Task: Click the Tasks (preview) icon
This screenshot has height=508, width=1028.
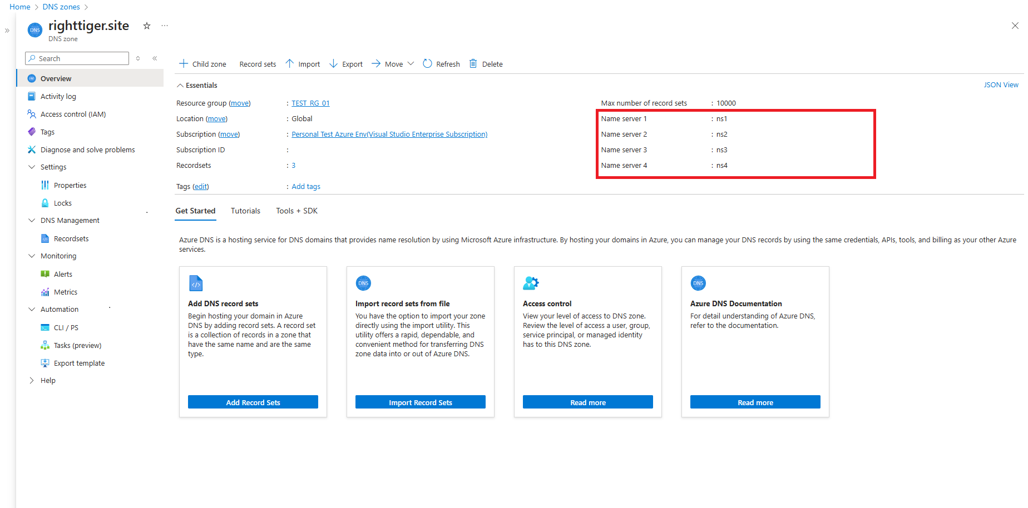Action: click(45, 345)
